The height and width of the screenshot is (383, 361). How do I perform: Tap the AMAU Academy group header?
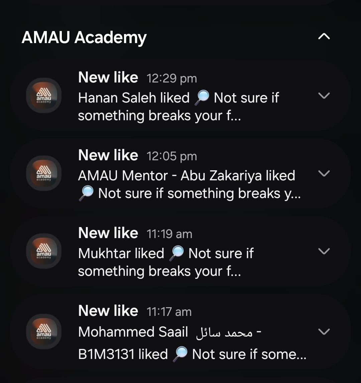pyautogui.click(x=84, y=37)
